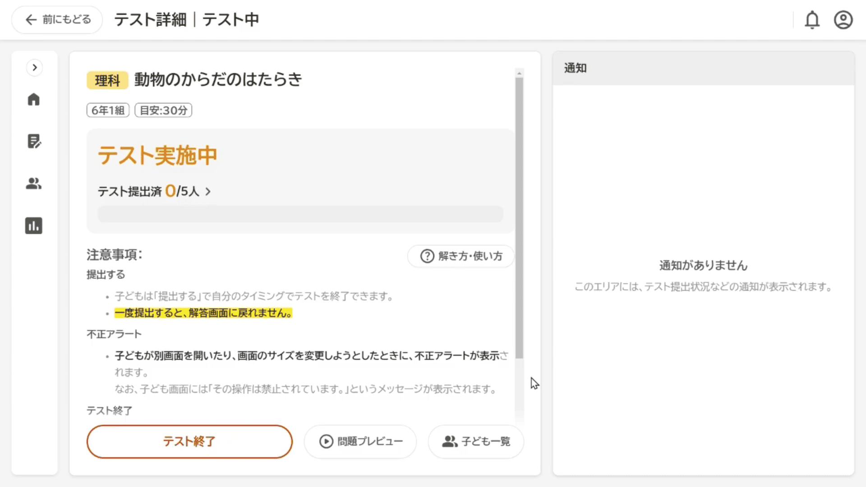Go to home via sidebar house icon
The height and width of the screenshot is (487, 866).
34,99
